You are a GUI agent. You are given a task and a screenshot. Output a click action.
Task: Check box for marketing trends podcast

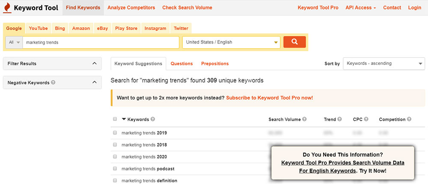point(115,169)
